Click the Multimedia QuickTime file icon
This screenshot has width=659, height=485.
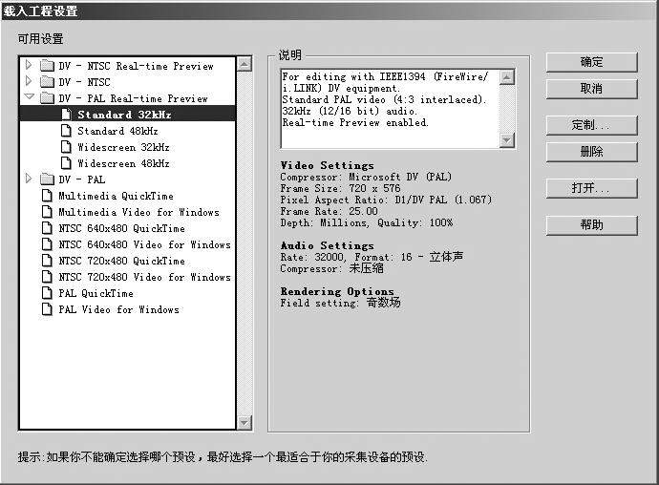click(47, 196)
